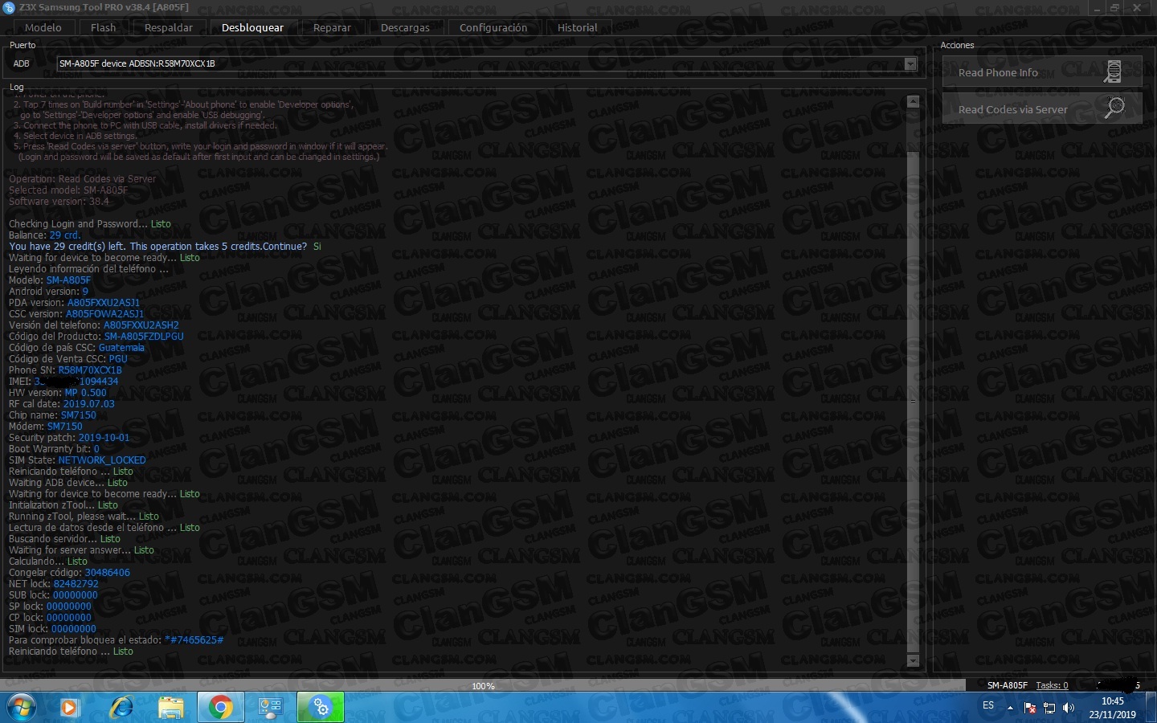Open the Historial tab
Viewport: 1157px width, 723px height.
click(577, 27)
